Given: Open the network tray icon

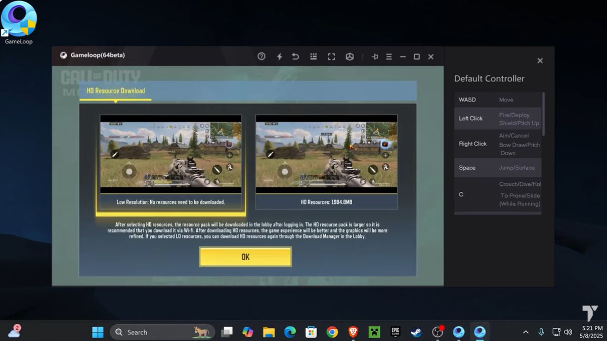Looking at the screenshot, I should (x=556, y=332).
